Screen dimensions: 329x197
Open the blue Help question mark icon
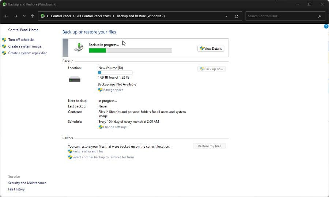click(x=326, y=26)
